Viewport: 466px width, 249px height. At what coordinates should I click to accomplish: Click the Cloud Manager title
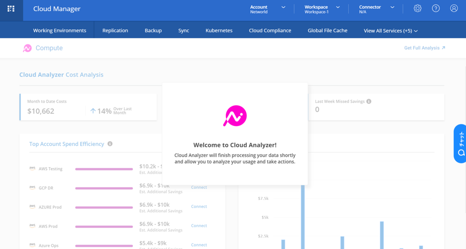click(x=57, y=9)
